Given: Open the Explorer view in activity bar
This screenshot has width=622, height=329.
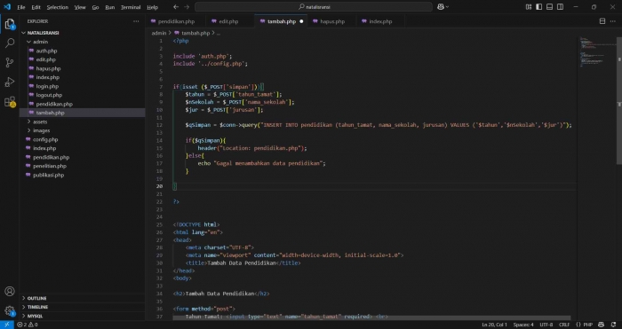Looking at the screenshot, I should tap(10, 25).
